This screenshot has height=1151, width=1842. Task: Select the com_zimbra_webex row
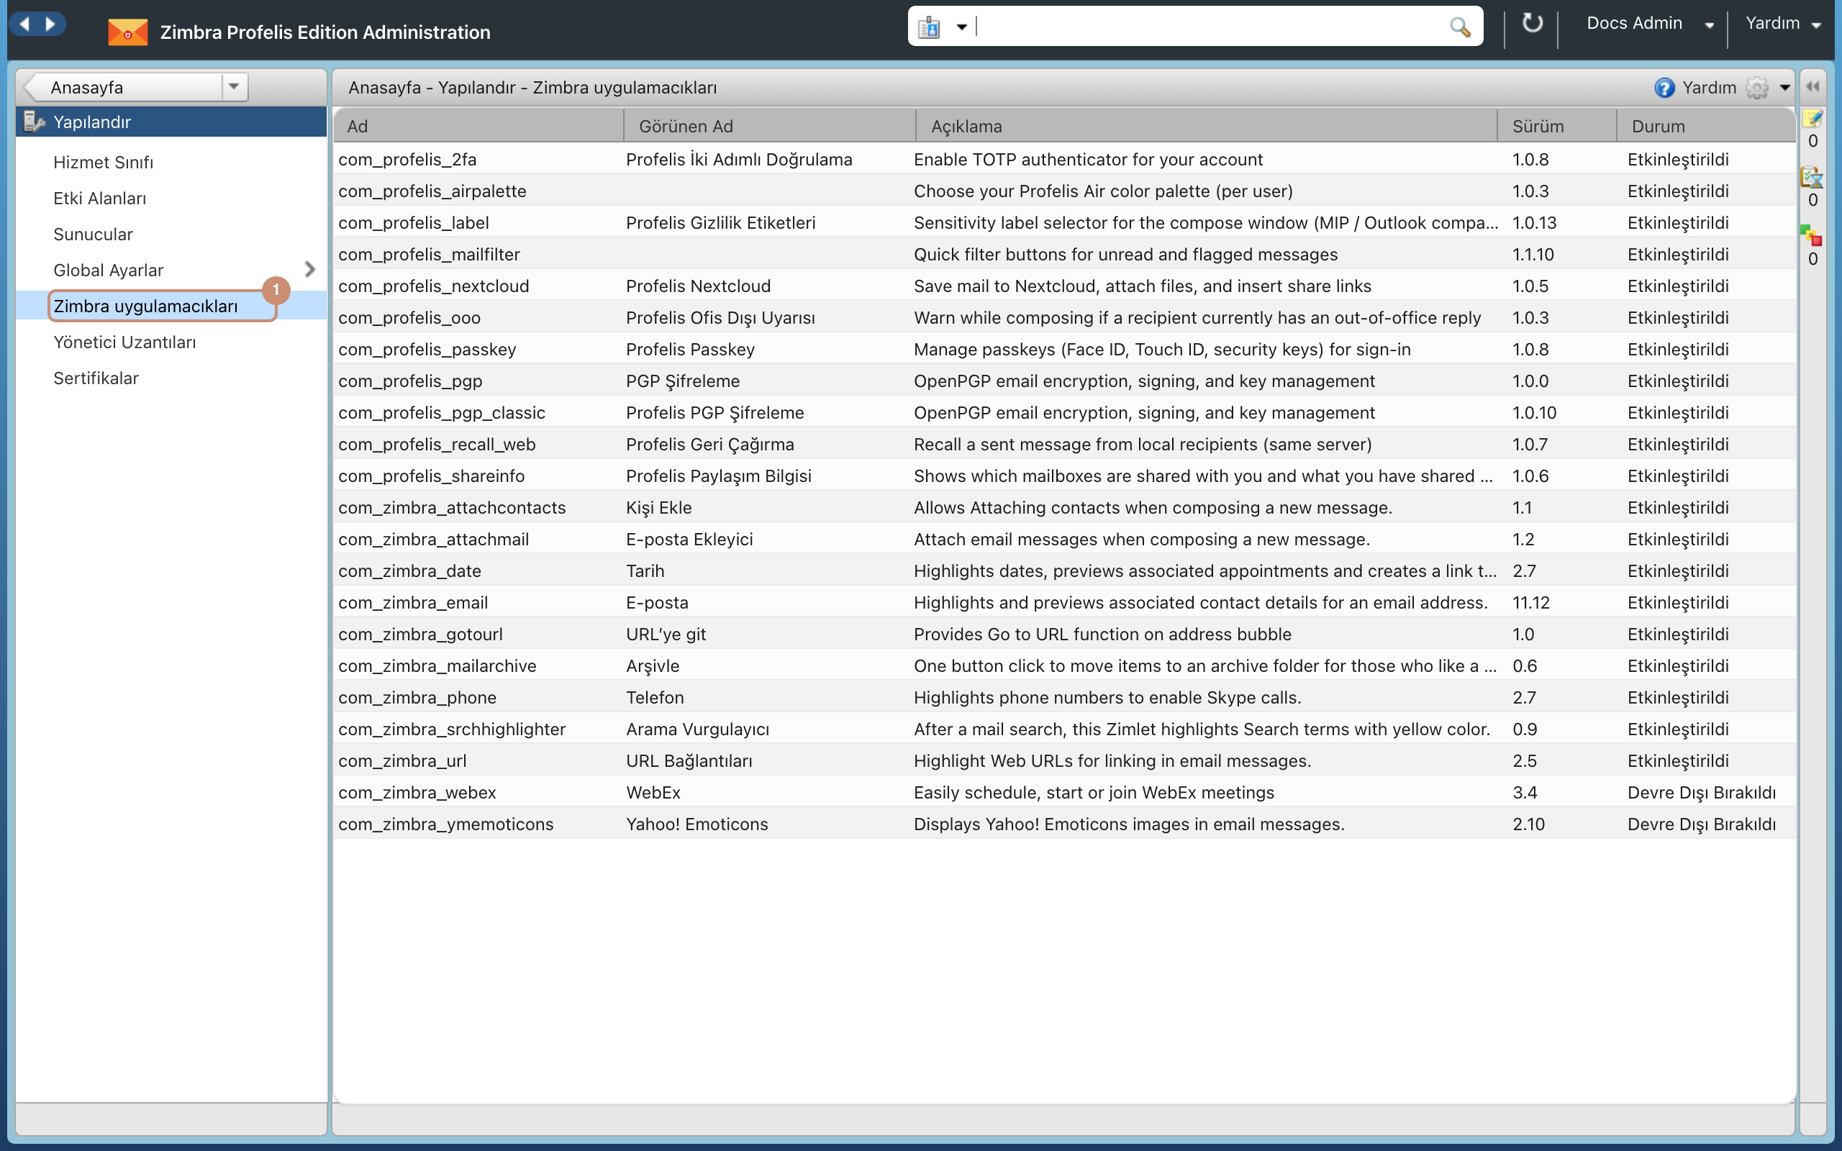pos(1064,793)
